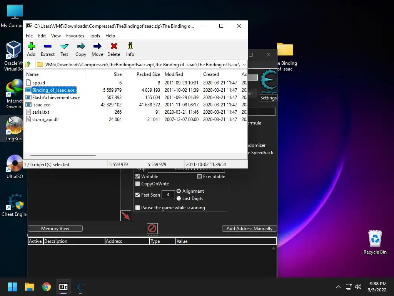394x296 pixels.
Task: Select Binding_of_Isaac.exe in file list
Action: 53,90
